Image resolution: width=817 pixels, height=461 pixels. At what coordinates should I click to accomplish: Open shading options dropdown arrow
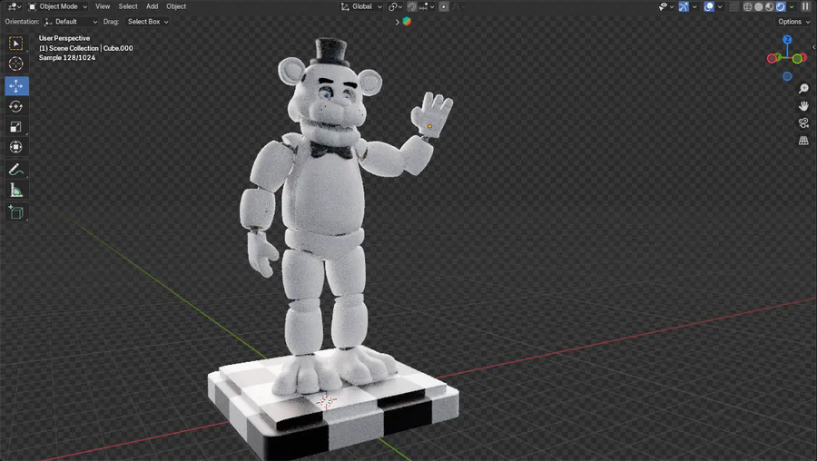[x=792, y=6]
